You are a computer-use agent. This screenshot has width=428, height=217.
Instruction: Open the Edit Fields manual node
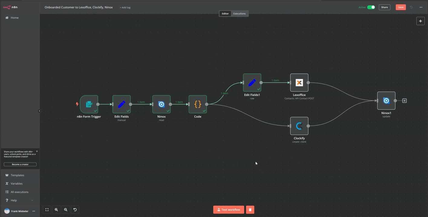tap(122, 104)
